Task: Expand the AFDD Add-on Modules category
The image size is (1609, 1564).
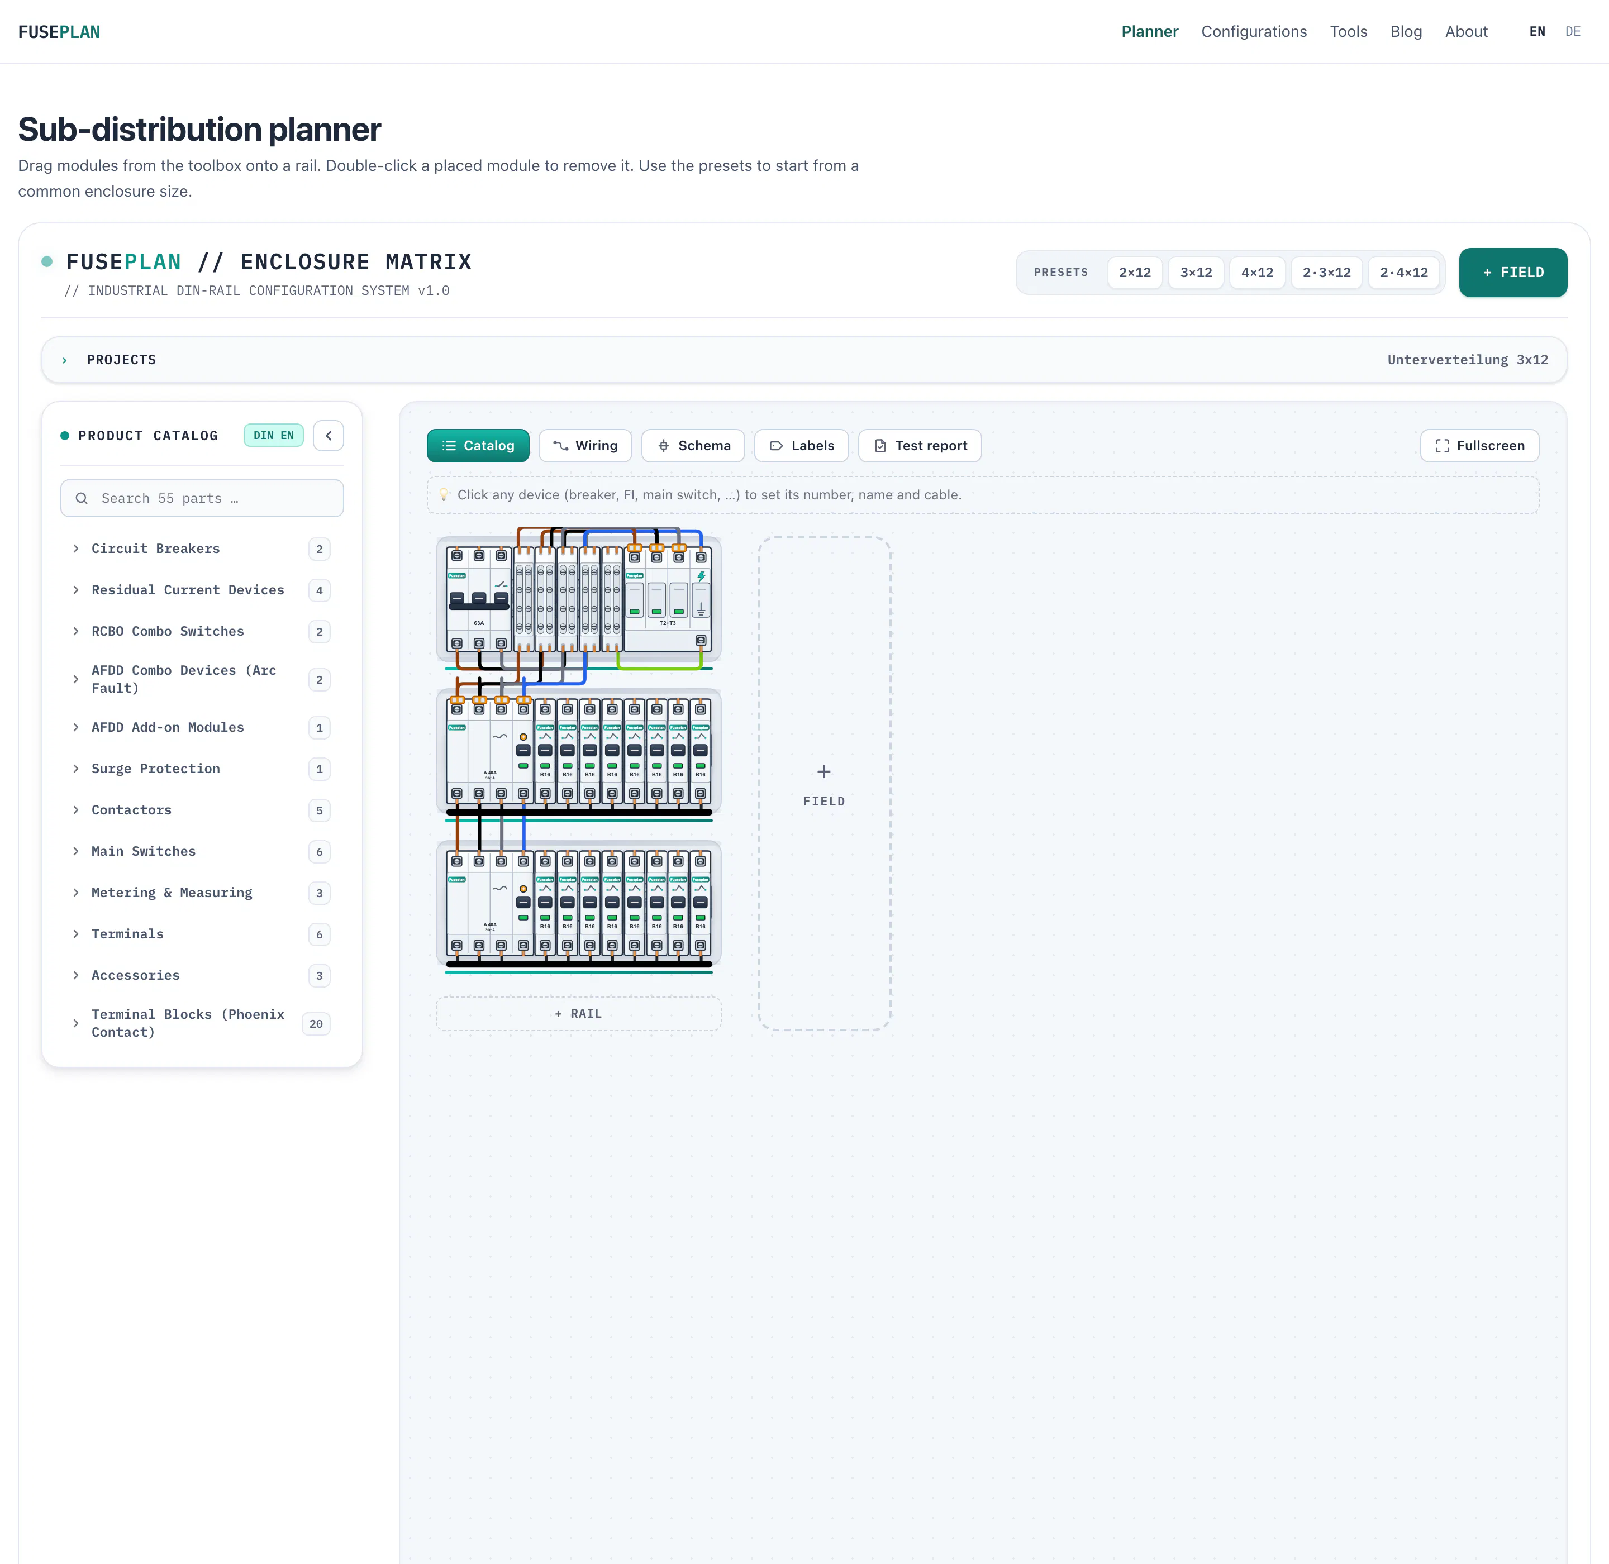Action: tap(202, 727)
